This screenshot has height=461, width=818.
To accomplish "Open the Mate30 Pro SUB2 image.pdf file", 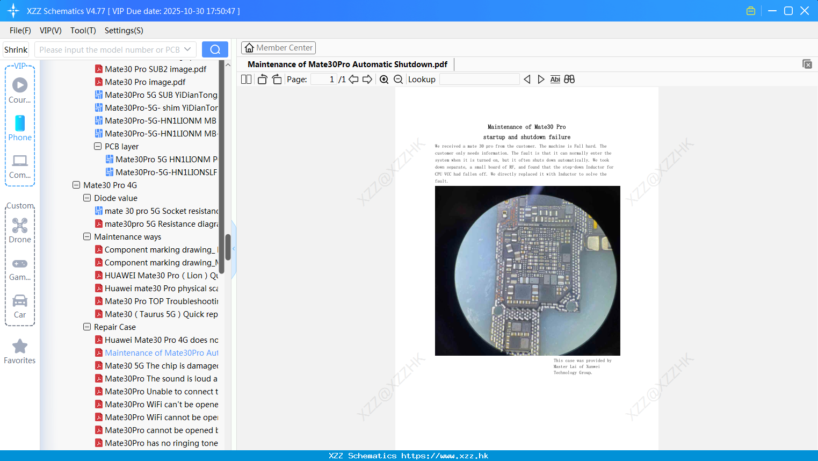I will tap(156, 69).
